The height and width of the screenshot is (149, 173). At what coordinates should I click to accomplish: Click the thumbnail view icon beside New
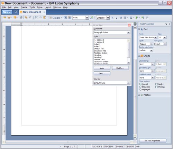coord(15,12)
